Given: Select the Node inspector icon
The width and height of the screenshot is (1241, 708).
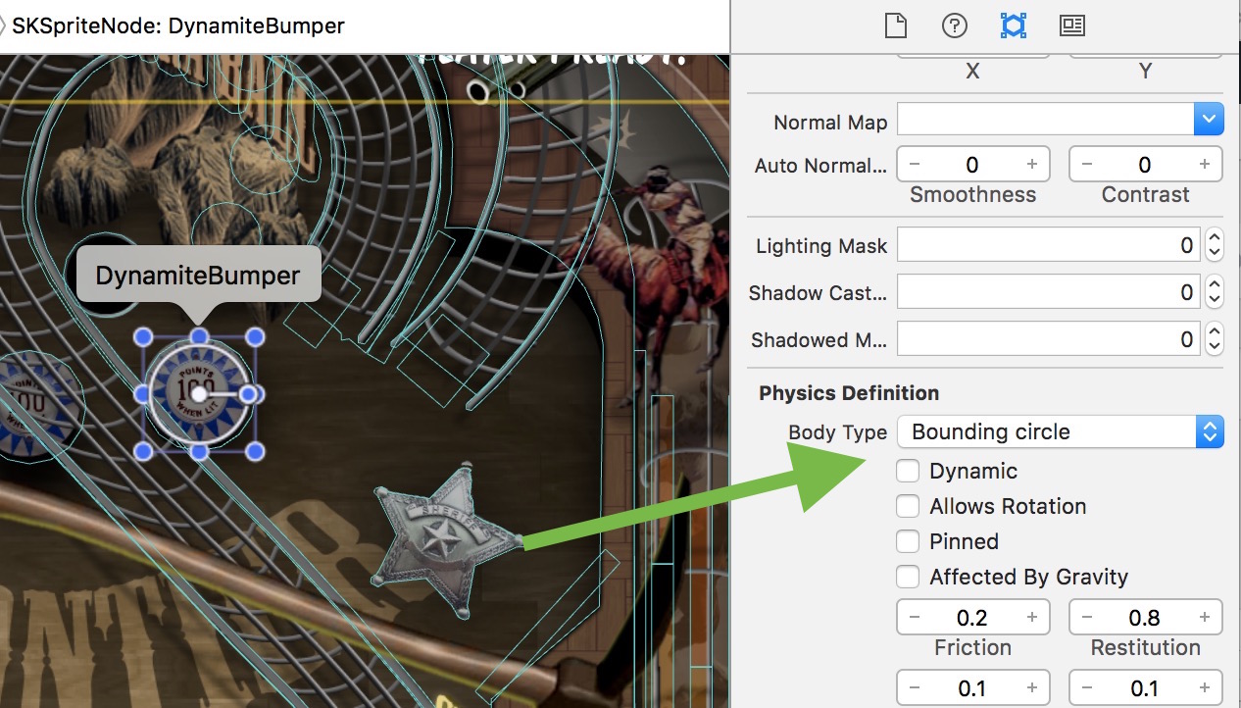Looking at the screenshot, I should [1013, 25].
